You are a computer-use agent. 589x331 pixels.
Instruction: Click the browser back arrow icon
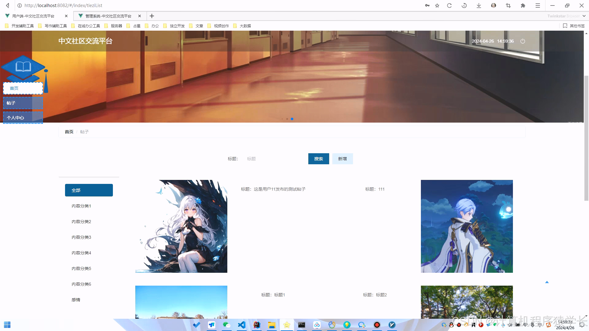[8, 6]
